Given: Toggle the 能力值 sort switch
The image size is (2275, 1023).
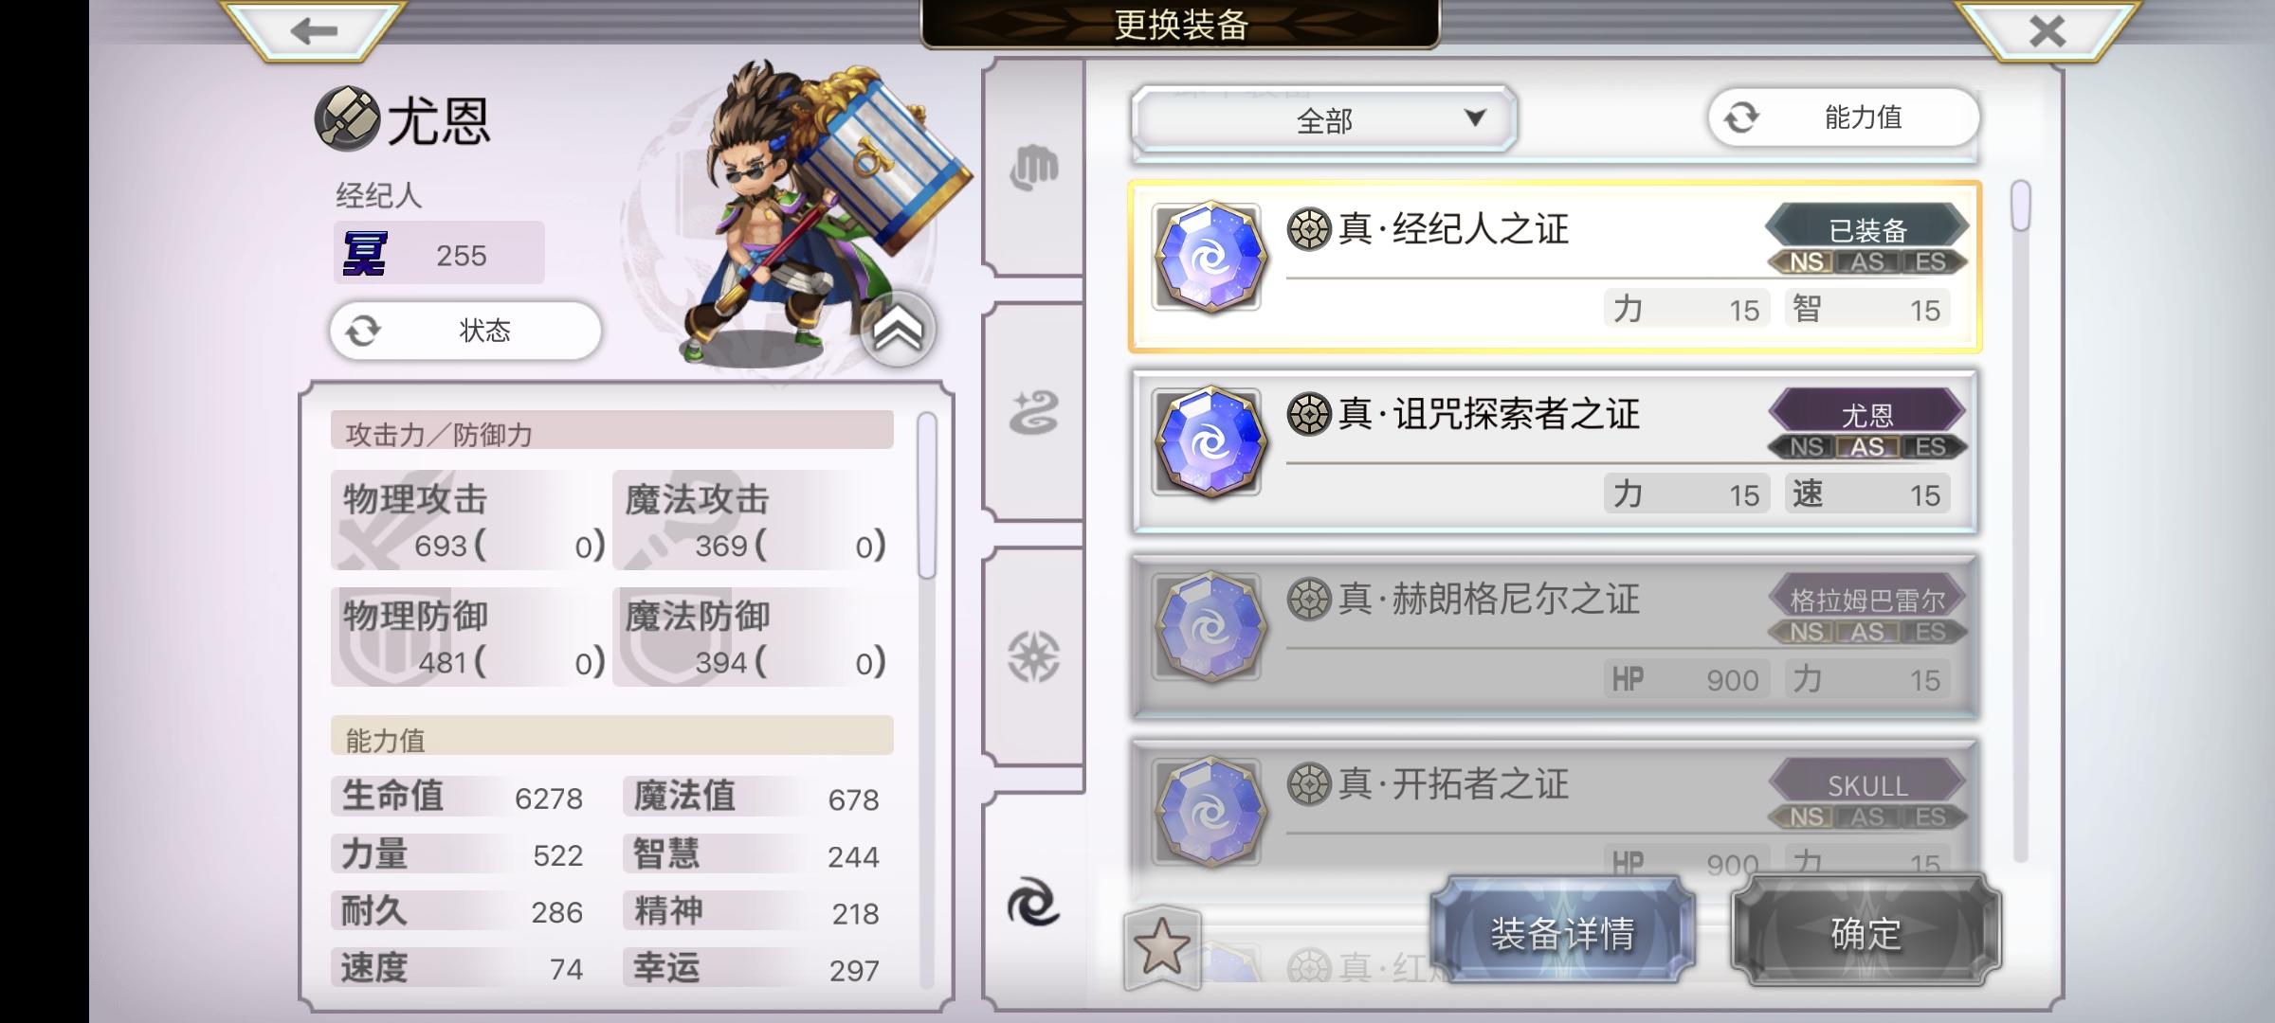Looking at the screenshot, I should 1844,117.
